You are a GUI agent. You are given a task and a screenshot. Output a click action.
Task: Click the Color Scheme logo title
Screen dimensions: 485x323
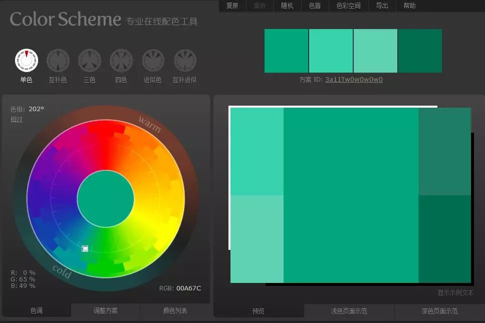click(65, 19)
